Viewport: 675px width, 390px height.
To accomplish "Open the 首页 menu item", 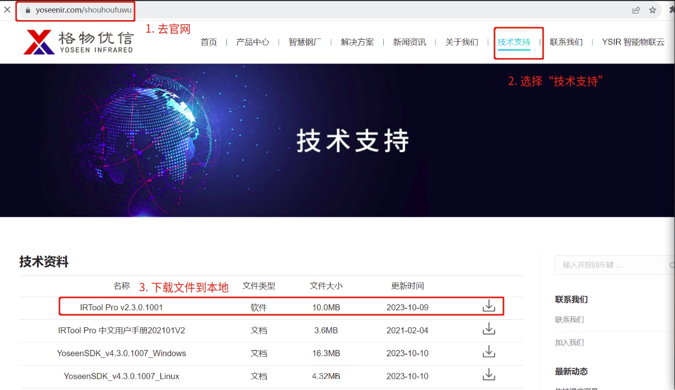I will 209,42.
